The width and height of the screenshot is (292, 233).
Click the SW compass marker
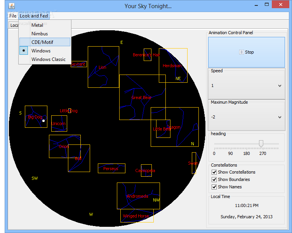35,178
